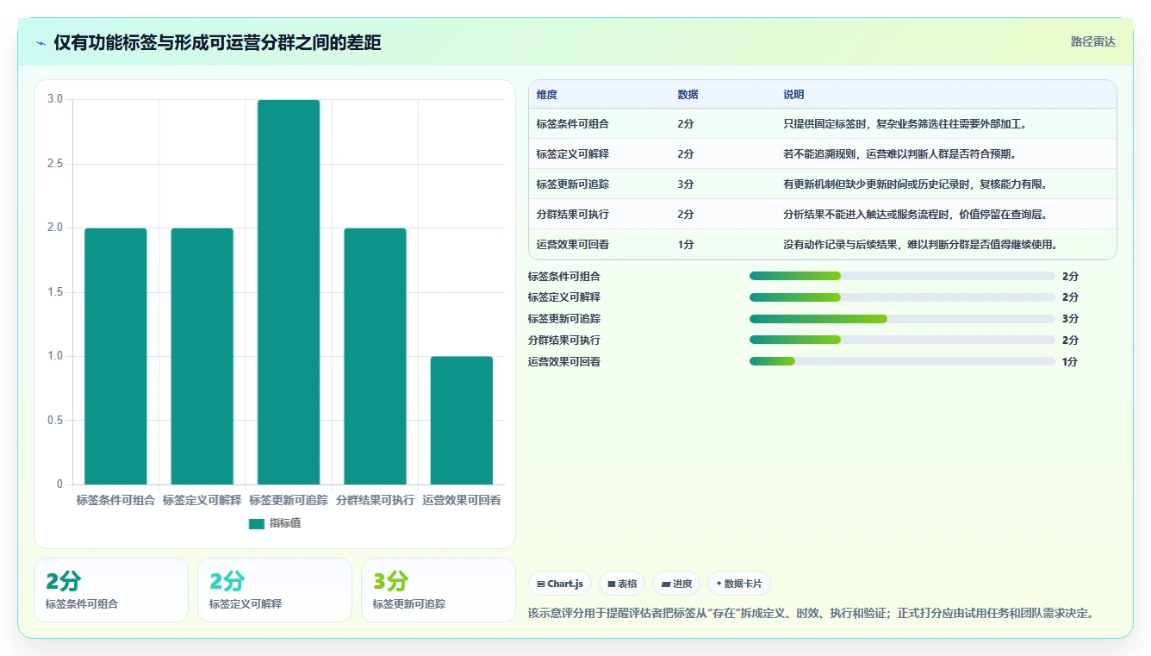Click the 路径雷达 label
1151x656 pixels.
(1092, 41)
